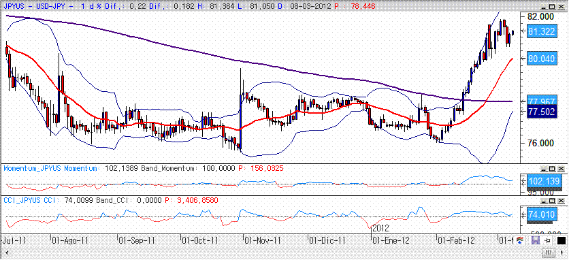Click the scrollbar right arrow

[x=562, y=252]
